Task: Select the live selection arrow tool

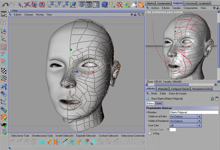Action: coord(20,5)
